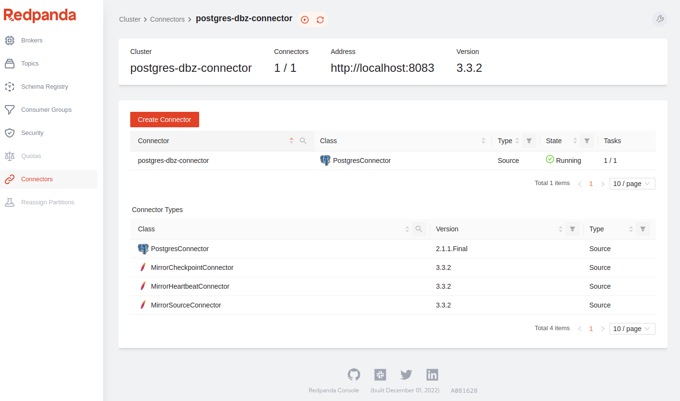680x401 pixels.
Task: Click the Source type cell of postgres-dbz-connector
Action: pyautogui.click(x=508, y=160)
